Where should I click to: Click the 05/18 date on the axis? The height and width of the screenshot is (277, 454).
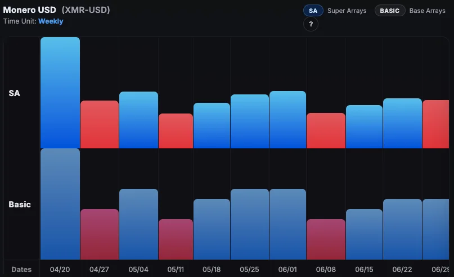pos(212,270)
